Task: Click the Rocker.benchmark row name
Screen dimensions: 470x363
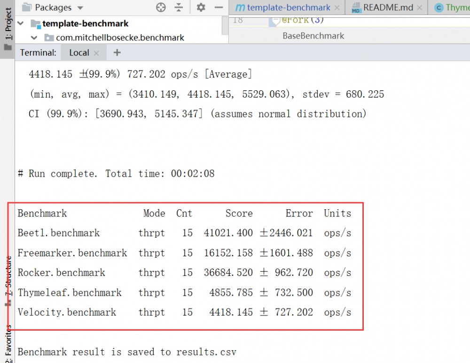Action: pyautogui.click(x=62, y=272)
